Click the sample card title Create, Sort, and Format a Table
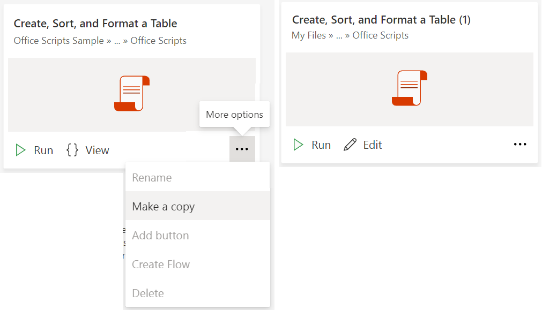This screenshot has height=310, width=542. tap(95, 24)
